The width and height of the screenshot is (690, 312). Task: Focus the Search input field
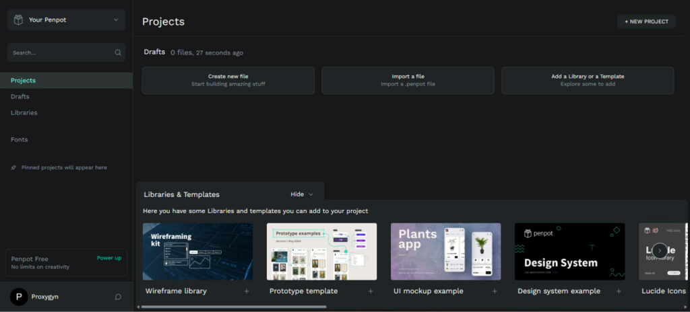coord(67,52)
